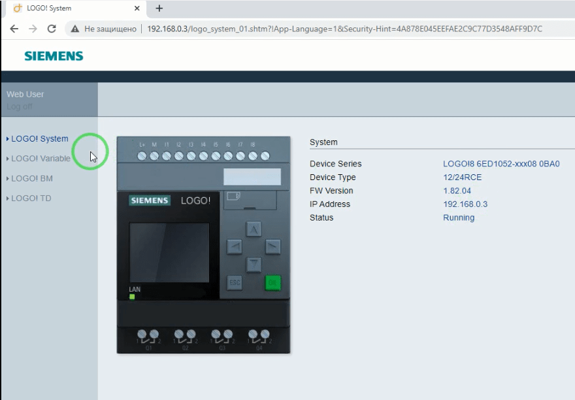Open the LOGO! System page
The height and width of the screenshot is (400, 575).
[39, 139]
